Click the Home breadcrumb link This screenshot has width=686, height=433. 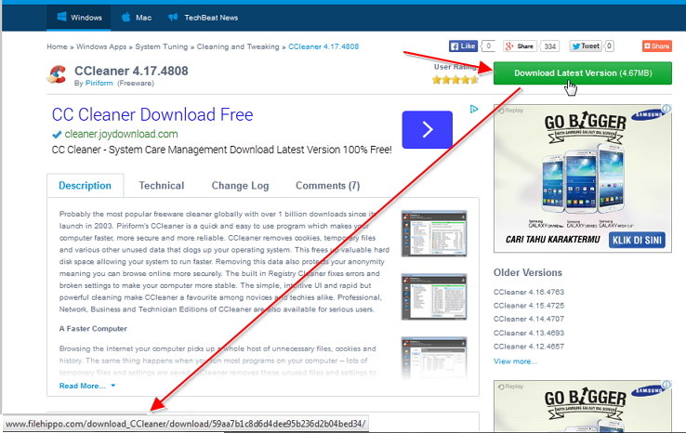57,46
